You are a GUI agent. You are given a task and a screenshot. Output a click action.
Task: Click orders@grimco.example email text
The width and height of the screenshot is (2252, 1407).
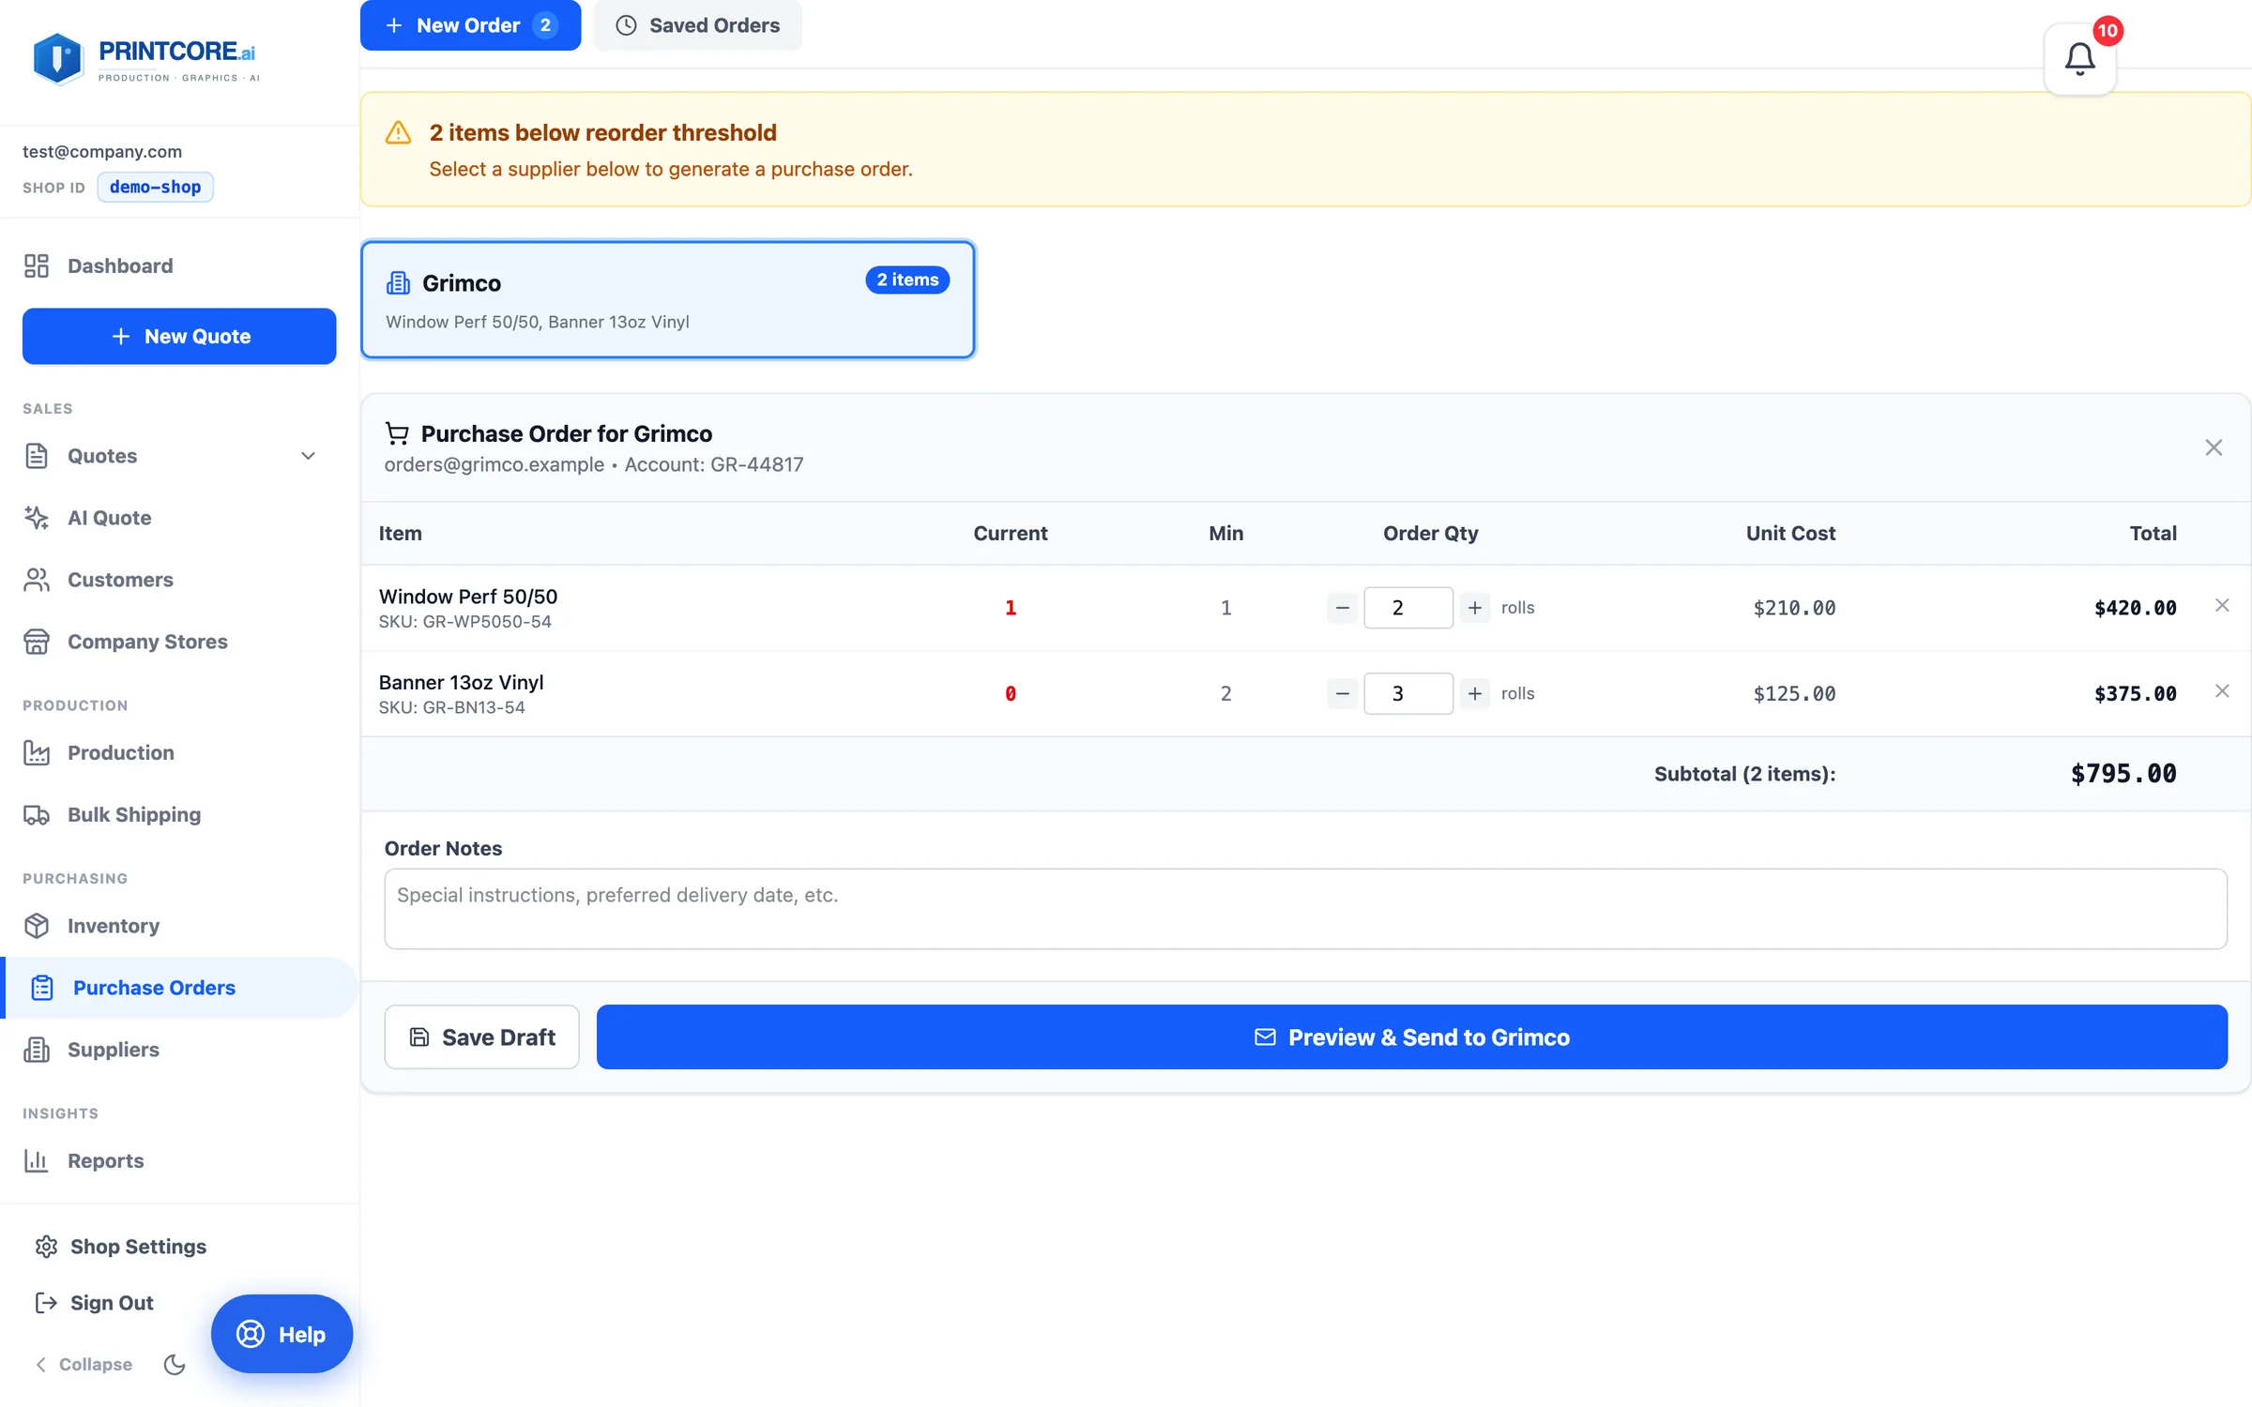pyautogui.click(x=495, y=464)
